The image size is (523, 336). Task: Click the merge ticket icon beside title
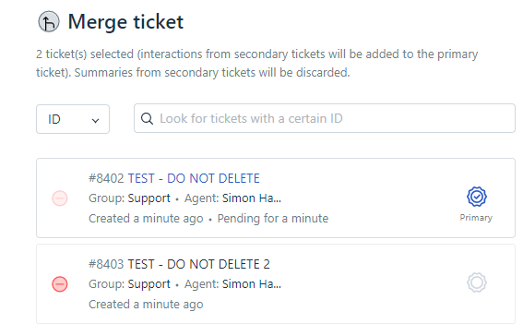pos(49,21)
